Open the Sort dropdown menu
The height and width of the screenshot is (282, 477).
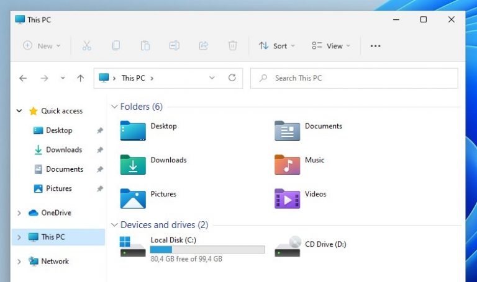pos(277,46)
